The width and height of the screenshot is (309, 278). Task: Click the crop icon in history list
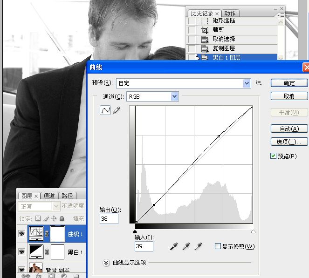pos(205,30)
